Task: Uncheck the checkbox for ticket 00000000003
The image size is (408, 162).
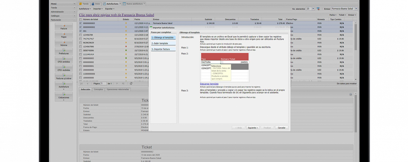Action: [x=80, y=23]
